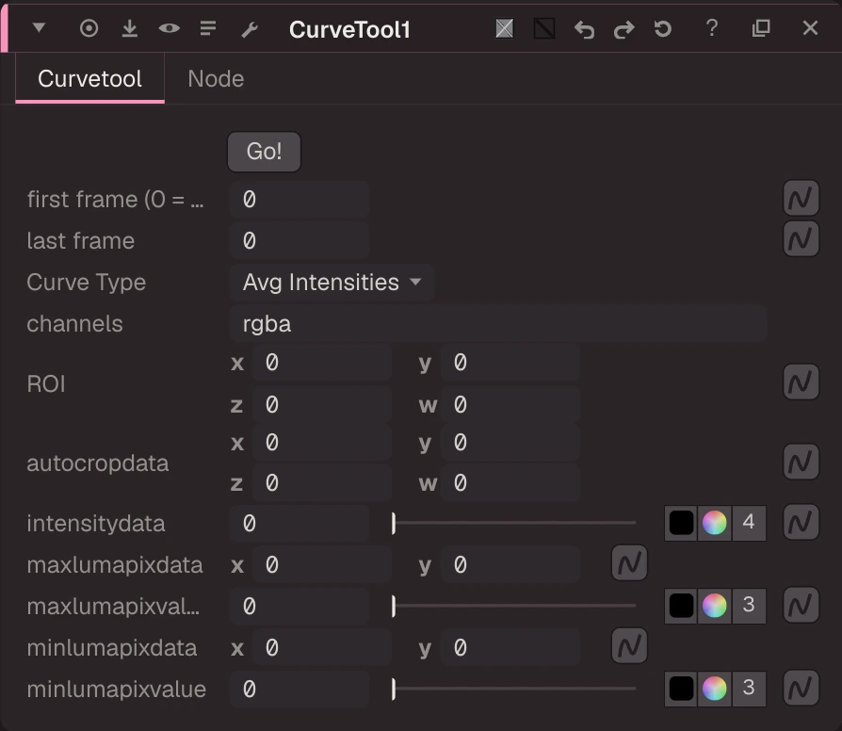Click the maxlumapixvalue value field
Viewport: 842px width, 731px height.
(300, 607)
